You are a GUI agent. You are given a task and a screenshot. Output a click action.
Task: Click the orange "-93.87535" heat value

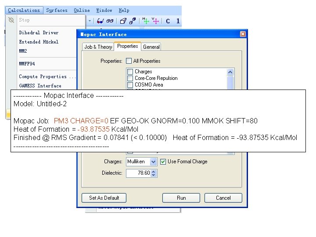[93, 129]
